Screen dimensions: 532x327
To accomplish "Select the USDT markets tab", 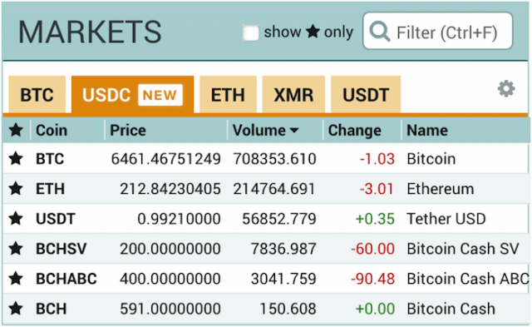I will click(x=366, y=94).
